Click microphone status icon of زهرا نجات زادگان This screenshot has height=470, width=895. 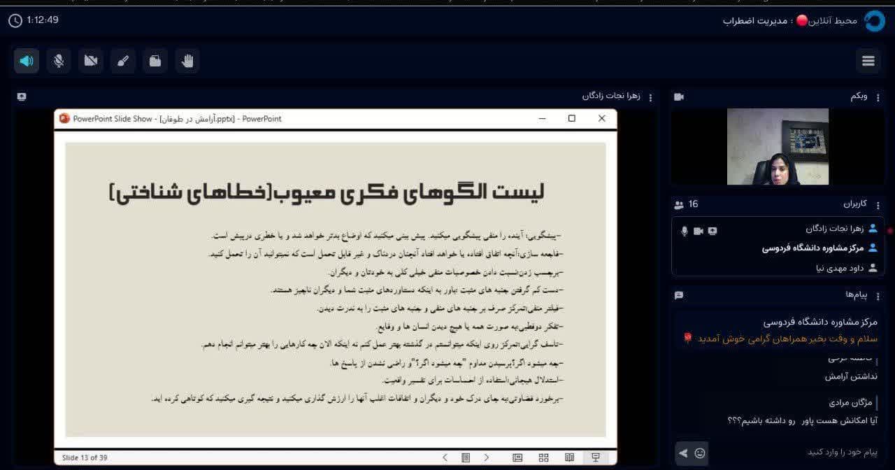[685, 231]
